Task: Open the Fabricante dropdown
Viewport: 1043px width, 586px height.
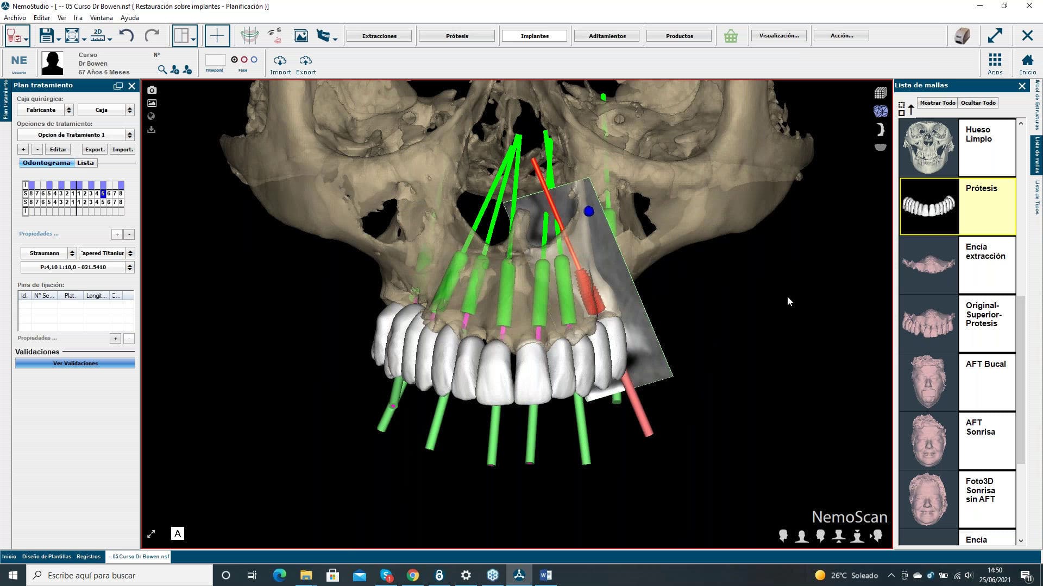Action: (69, 110)
